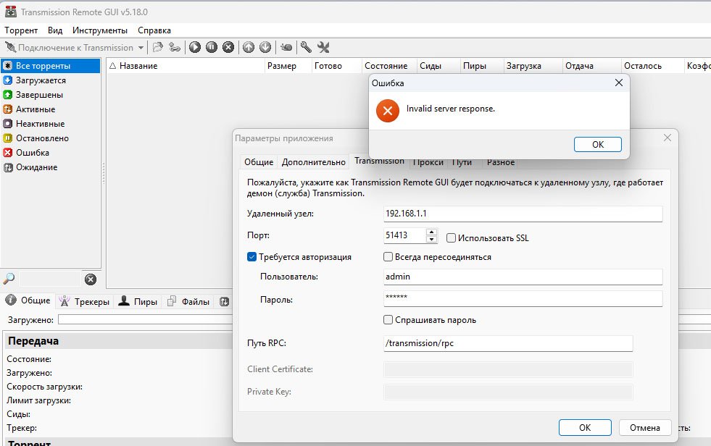Click the Move up queue arrow icon
The width and height of the screenshot is (711, 446).
(x=249, y=48)
